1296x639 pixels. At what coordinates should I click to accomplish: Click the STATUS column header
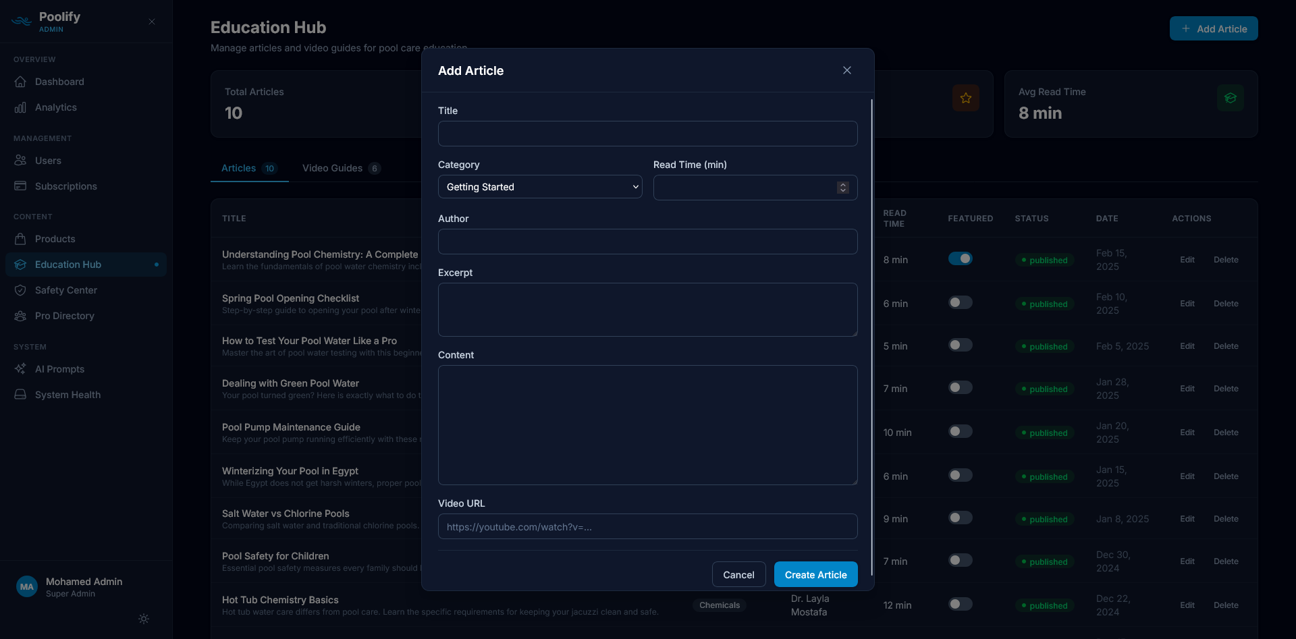(1032, 219)
